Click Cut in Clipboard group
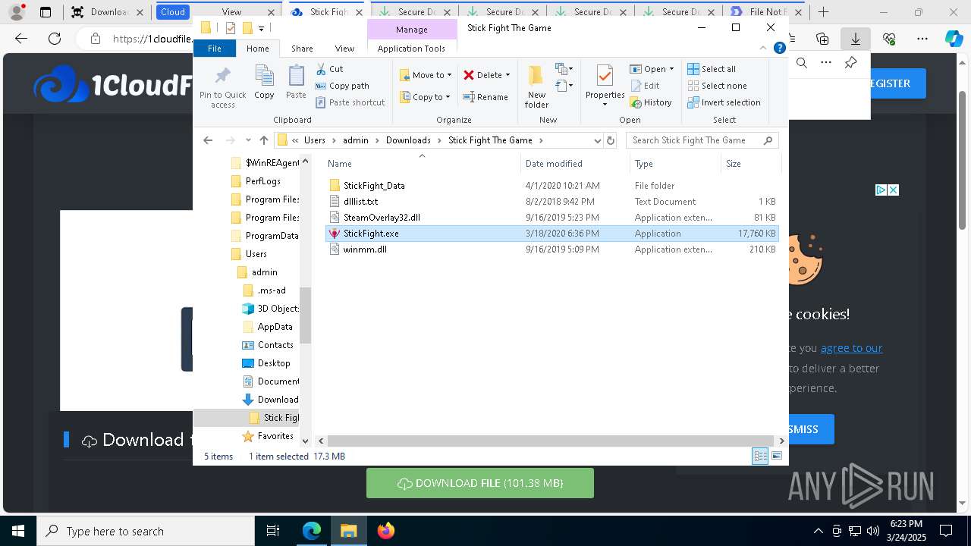The height and width of the screenshot is (546, 971). coord(329,69)
